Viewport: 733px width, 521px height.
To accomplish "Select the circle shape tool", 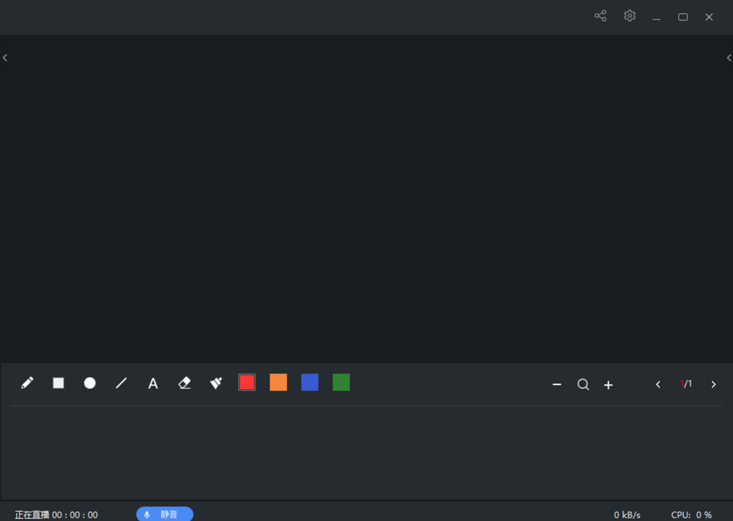I will point(90,383).
